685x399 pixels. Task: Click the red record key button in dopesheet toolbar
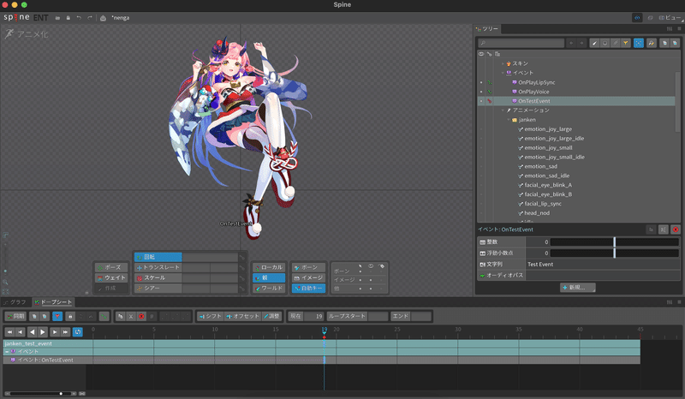point(141,317)
